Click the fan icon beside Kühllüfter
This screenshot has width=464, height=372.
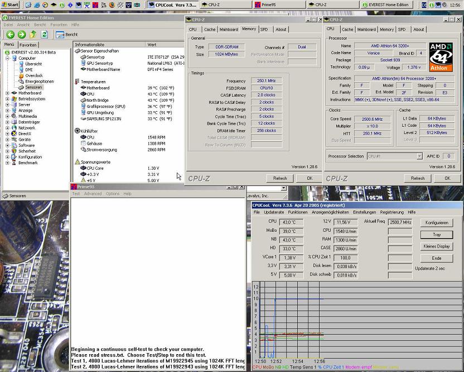point(77,131)
